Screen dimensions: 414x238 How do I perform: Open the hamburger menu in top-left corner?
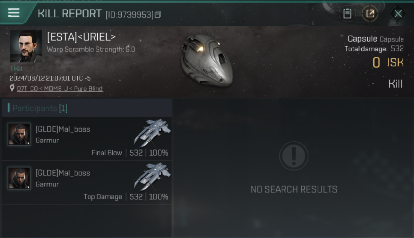click(14, 13)
